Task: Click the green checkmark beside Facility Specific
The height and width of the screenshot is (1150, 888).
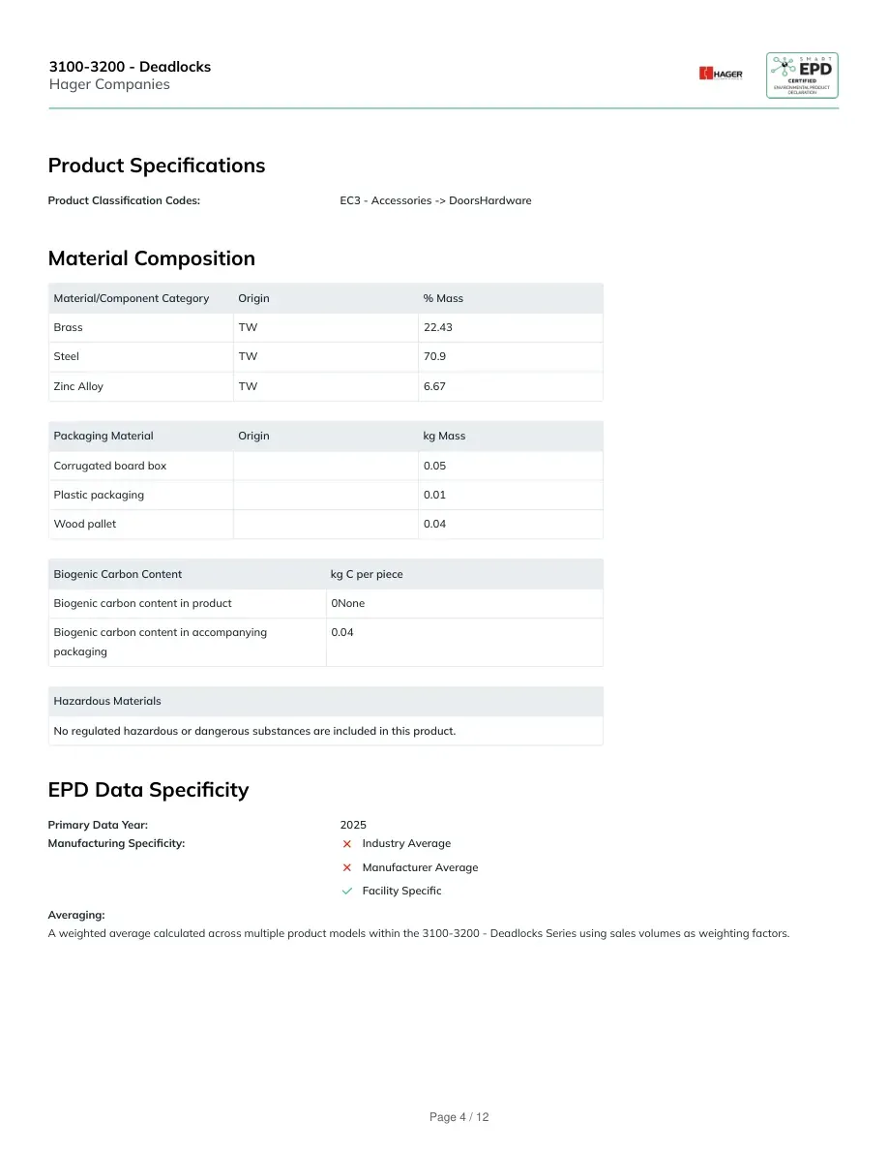Action: (x=347, y=892)
